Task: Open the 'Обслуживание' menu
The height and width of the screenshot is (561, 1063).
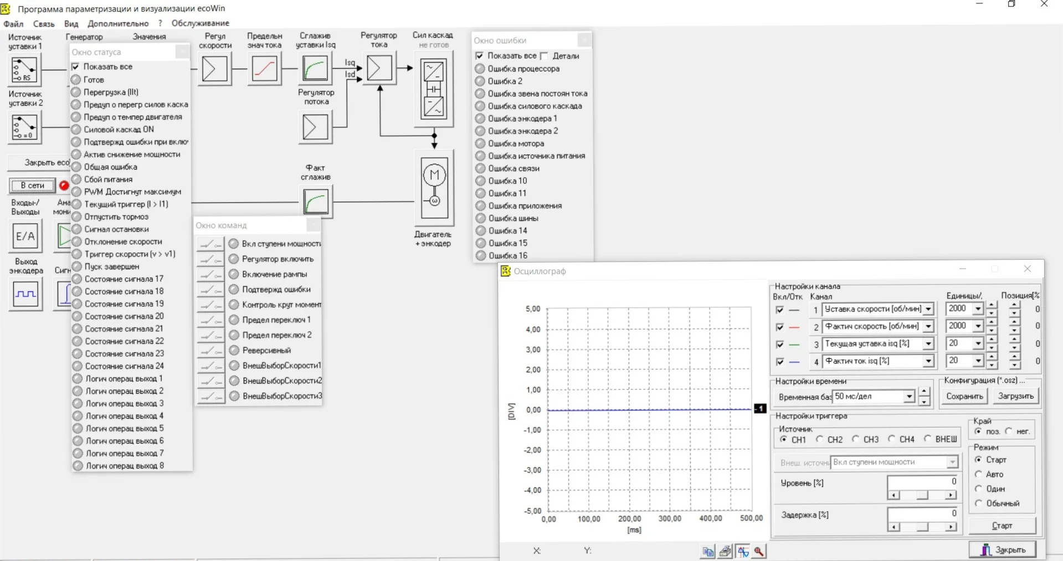Action: [x=200, y=23]
